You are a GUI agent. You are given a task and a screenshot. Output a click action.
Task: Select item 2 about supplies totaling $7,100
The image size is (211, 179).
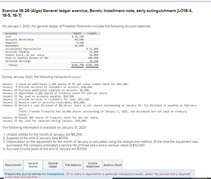coord(36,138)
